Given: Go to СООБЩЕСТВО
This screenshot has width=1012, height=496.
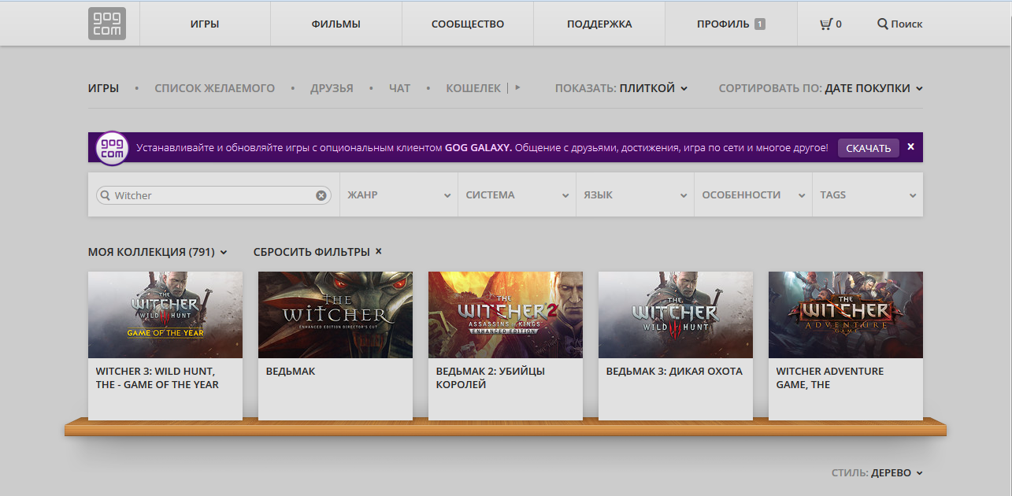Looking at the screenshot, I should pyautogui.click(x=467, y=24).
